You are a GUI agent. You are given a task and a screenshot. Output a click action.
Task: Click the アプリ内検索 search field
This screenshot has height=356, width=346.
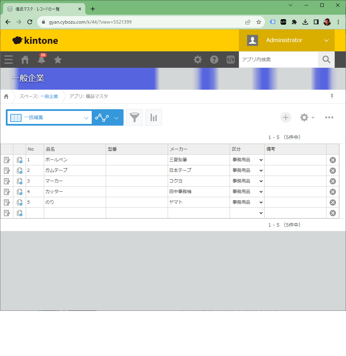click(278, 60)
